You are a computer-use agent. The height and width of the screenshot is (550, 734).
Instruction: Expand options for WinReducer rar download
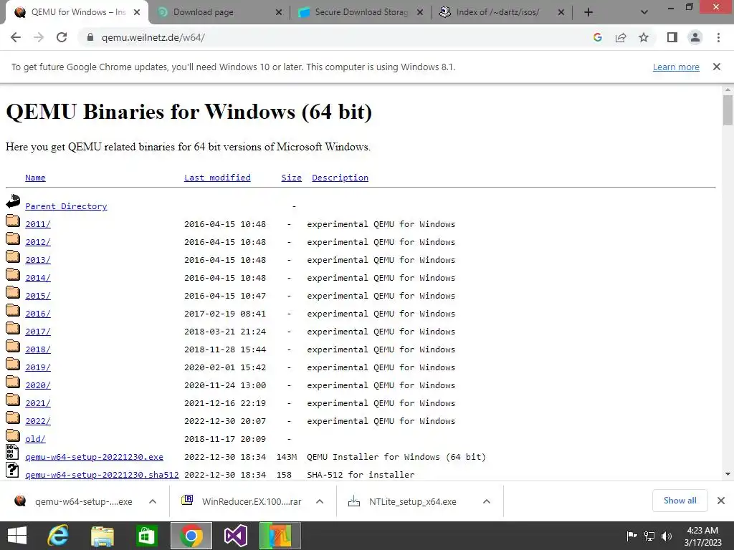[x=320, y=501]
